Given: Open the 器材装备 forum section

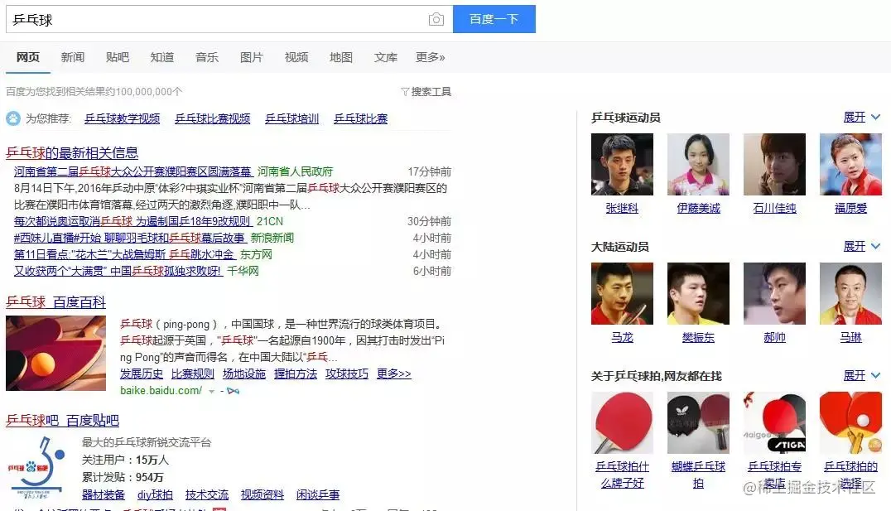Looking at the screenshot, I should click(104, 494).
